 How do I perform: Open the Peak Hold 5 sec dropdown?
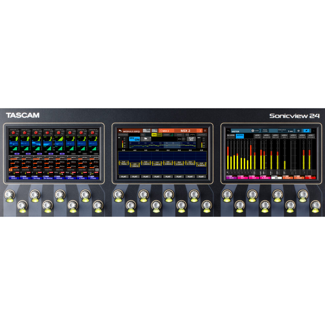(286, 131)
